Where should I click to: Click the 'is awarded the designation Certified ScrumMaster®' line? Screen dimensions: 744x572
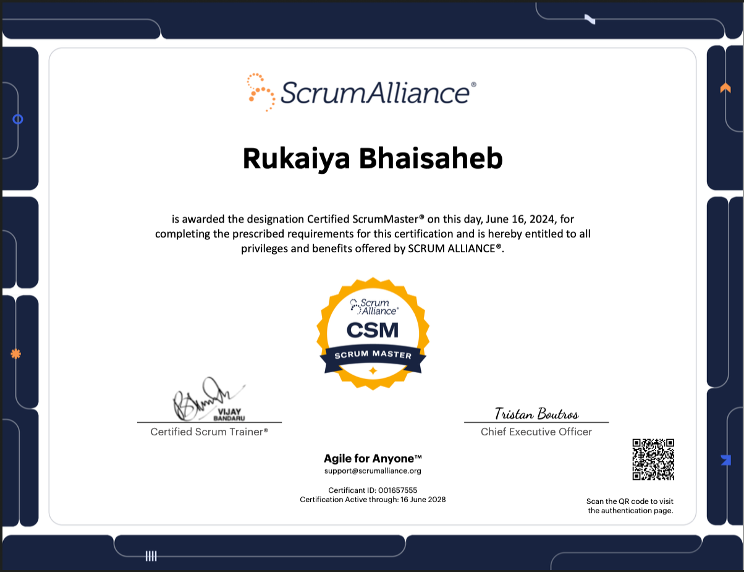(x=373, y=219)
